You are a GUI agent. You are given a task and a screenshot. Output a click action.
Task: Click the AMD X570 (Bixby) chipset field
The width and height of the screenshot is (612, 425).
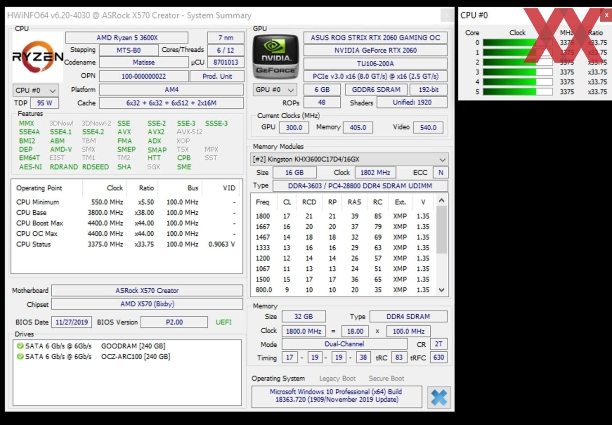coord(147,304)
